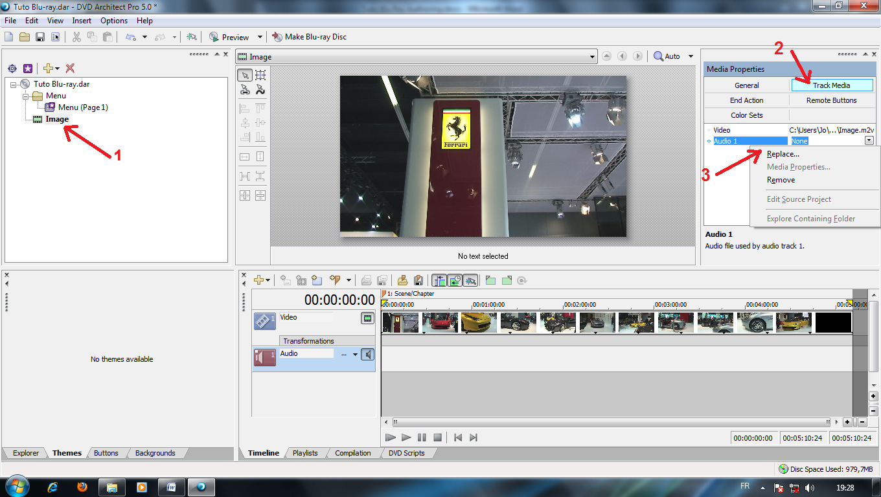Open the Image page selector combo box
Screen dimensions: 881x497
tap(416, 57)
